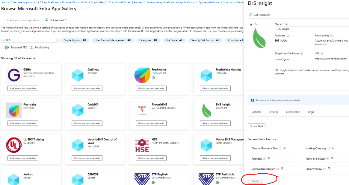This screenshot has height=185, width=349.
Task: Click the page title more options ellipsis
Action: (83, 9)
